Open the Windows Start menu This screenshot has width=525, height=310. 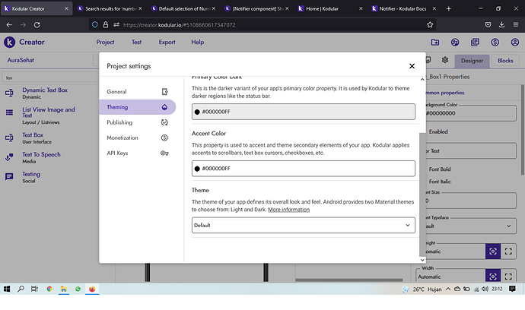(7, 289)
